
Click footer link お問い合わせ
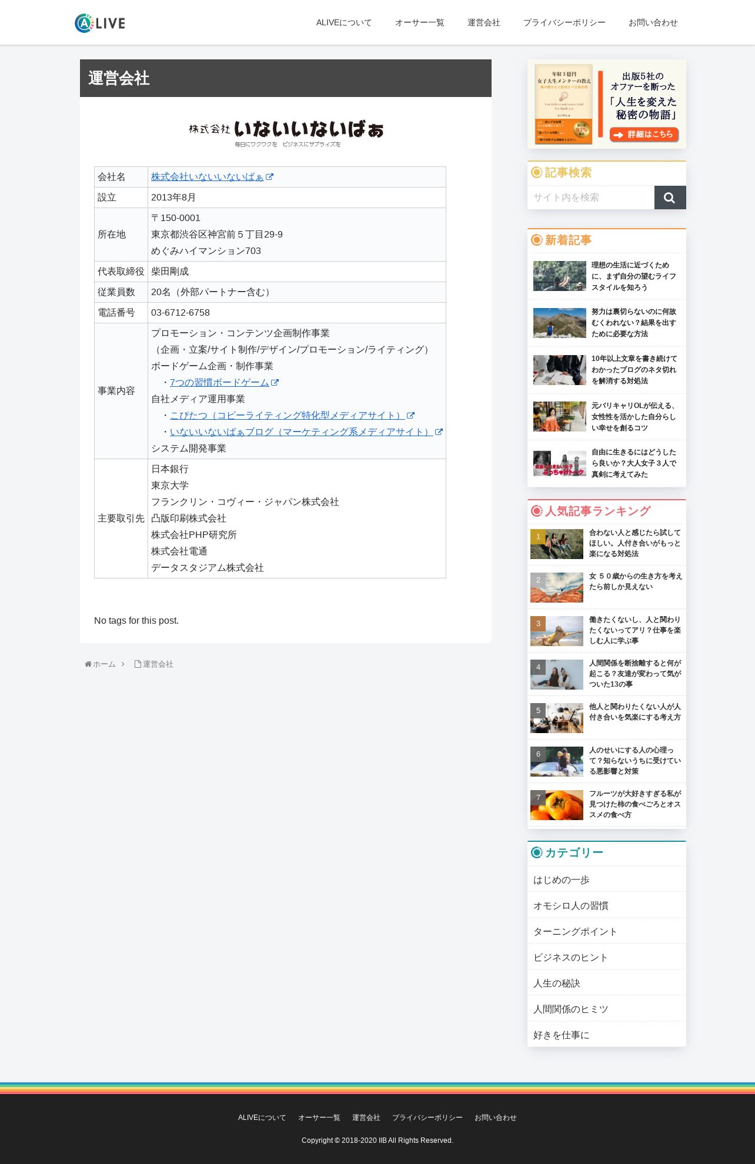pyautogui.click(x=496, y=1118)
